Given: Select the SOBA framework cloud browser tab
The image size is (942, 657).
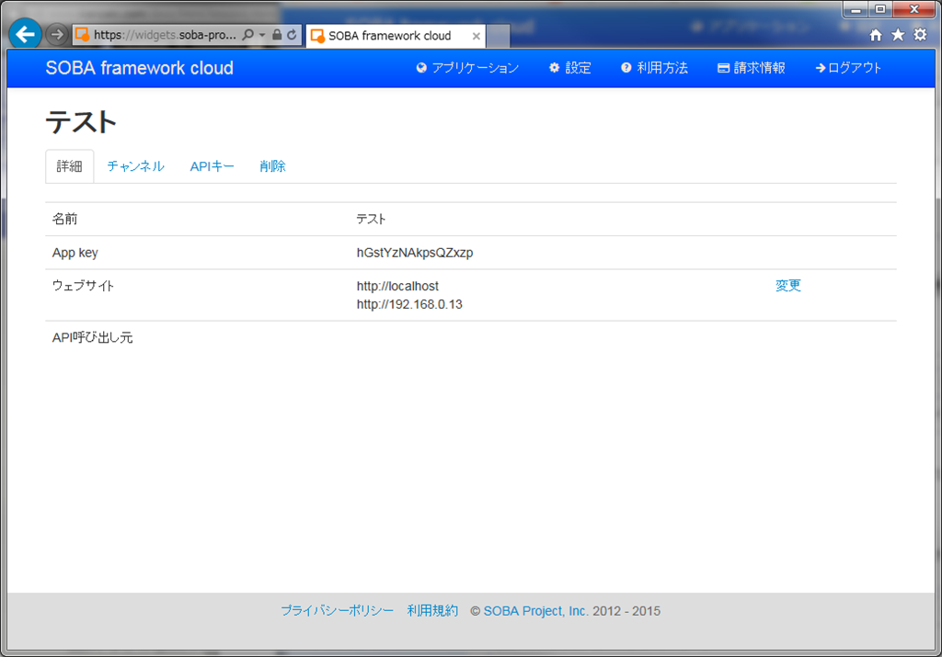Looking at the screenshot, I should pos(396,36).
